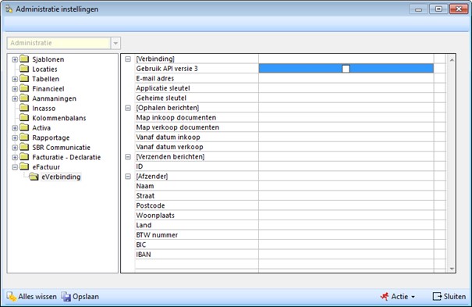Image resolution: width=472 pixels, height=307 pixels.
Task: Select the Locaties tree item label
Action: pos(44,69)
